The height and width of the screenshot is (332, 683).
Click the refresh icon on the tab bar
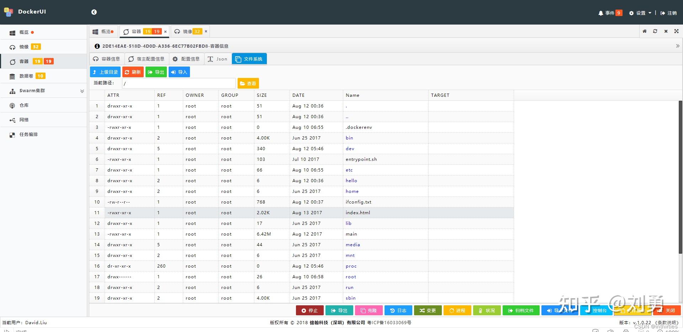pyautogui.click(x=655, y=31)
